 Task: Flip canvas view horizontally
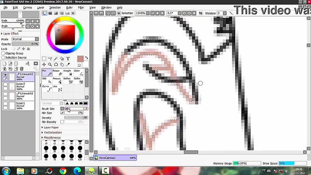pos(201,13)
